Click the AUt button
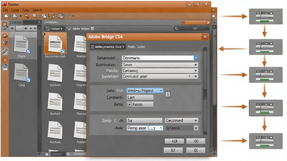The width and height of the screenshot is (287, 161). point(174,141)
